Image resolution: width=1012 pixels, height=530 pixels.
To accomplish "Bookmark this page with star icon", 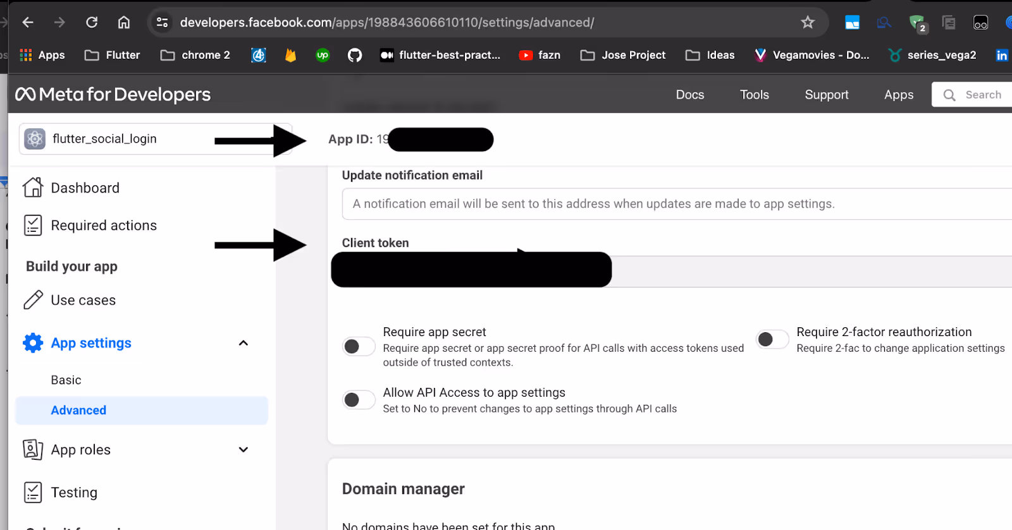I will [x=808, y=23].
